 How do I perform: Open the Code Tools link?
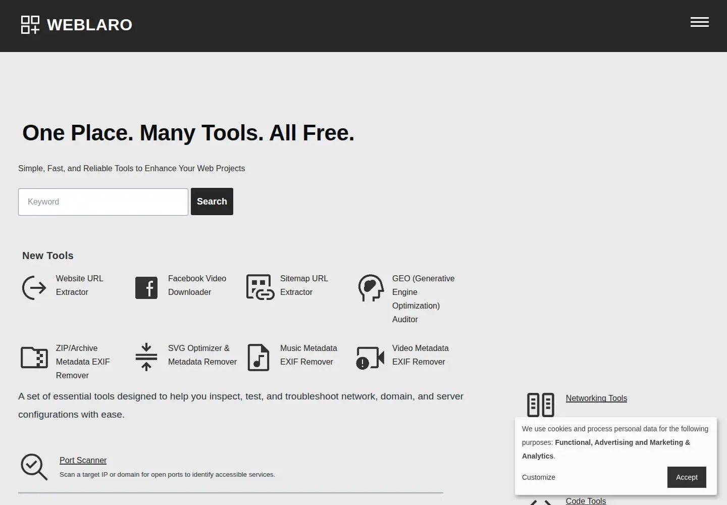pyautogui.click(x=586, y=500)
